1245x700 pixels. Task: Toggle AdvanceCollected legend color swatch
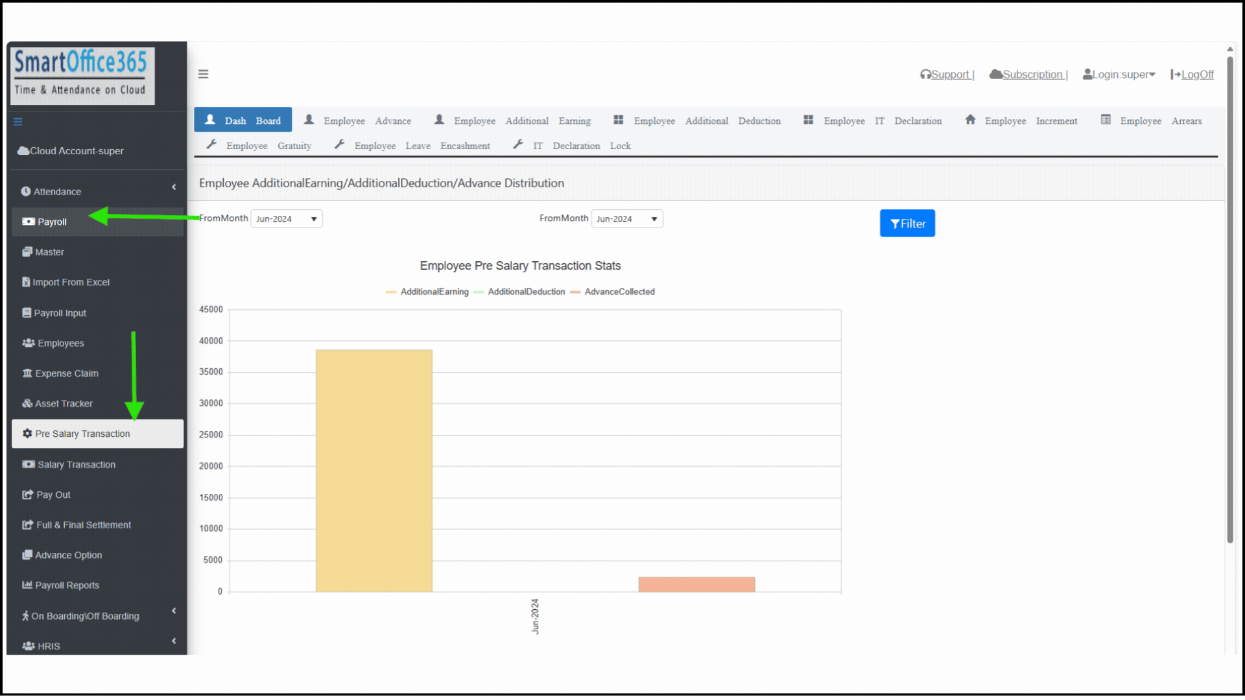click(x=575, y=292)
